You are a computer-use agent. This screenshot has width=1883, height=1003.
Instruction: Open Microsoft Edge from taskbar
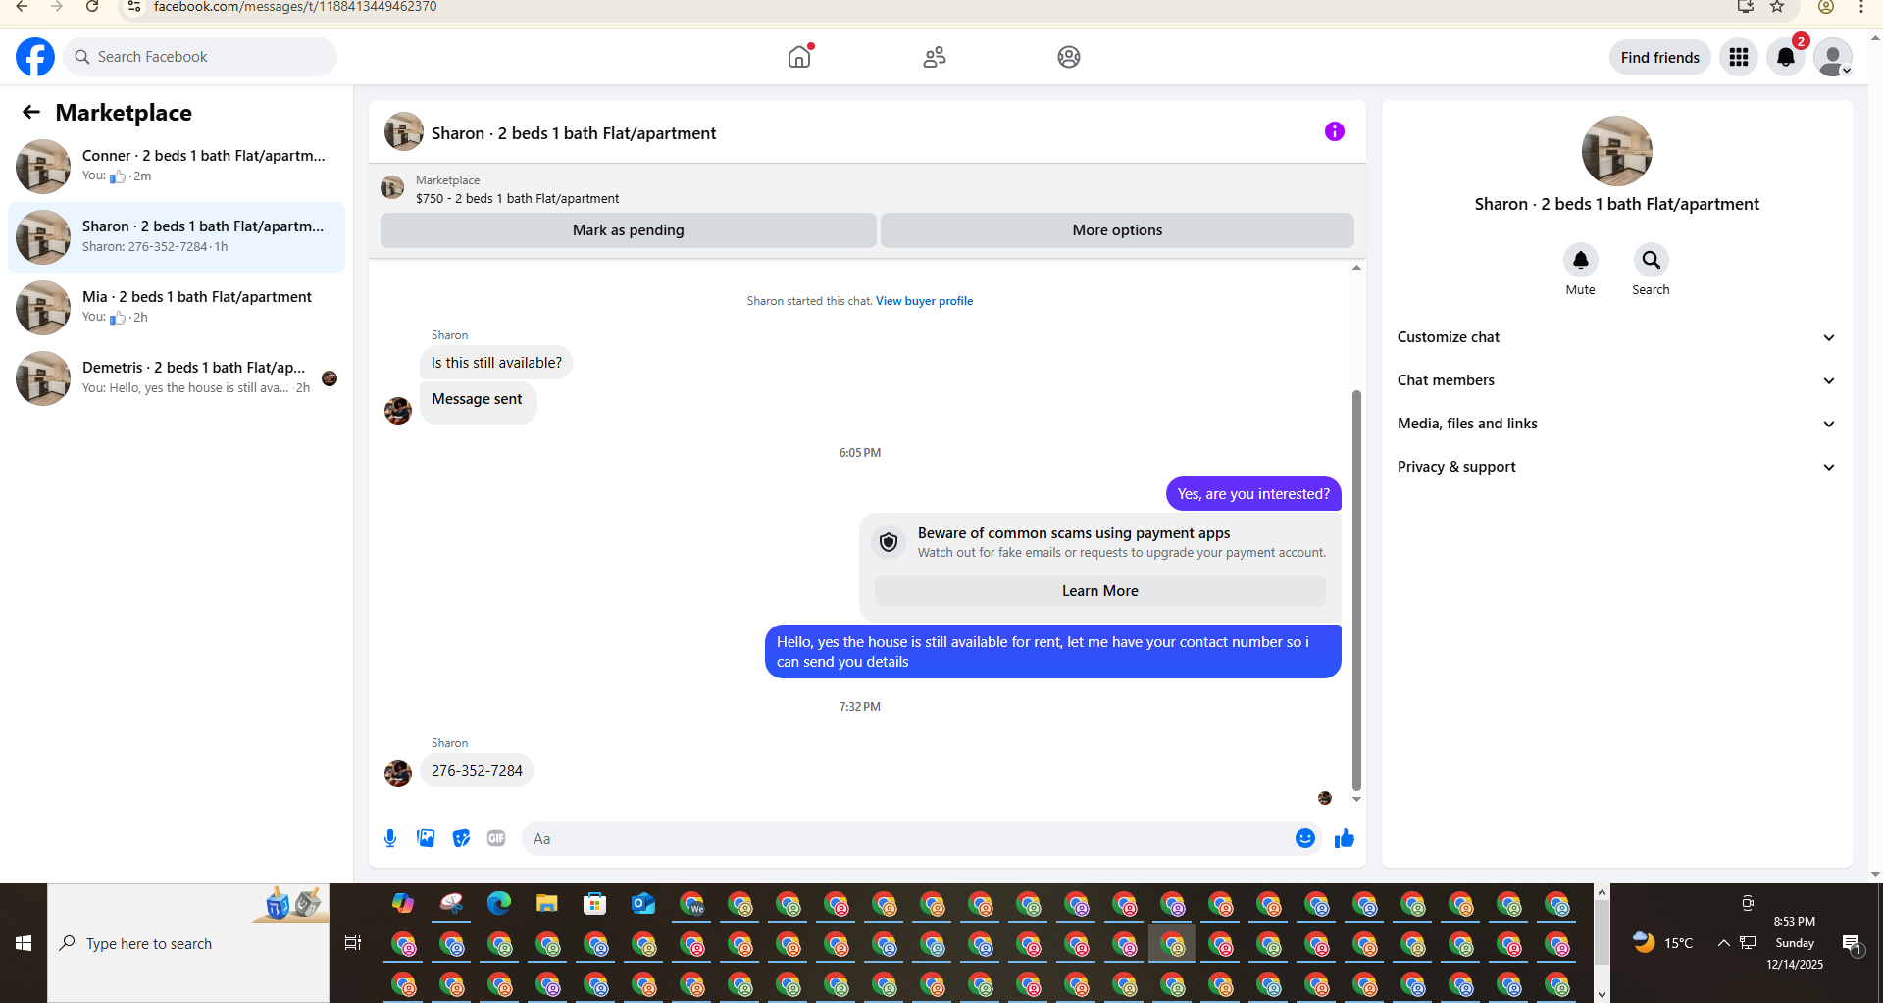(x=499, y=903)
